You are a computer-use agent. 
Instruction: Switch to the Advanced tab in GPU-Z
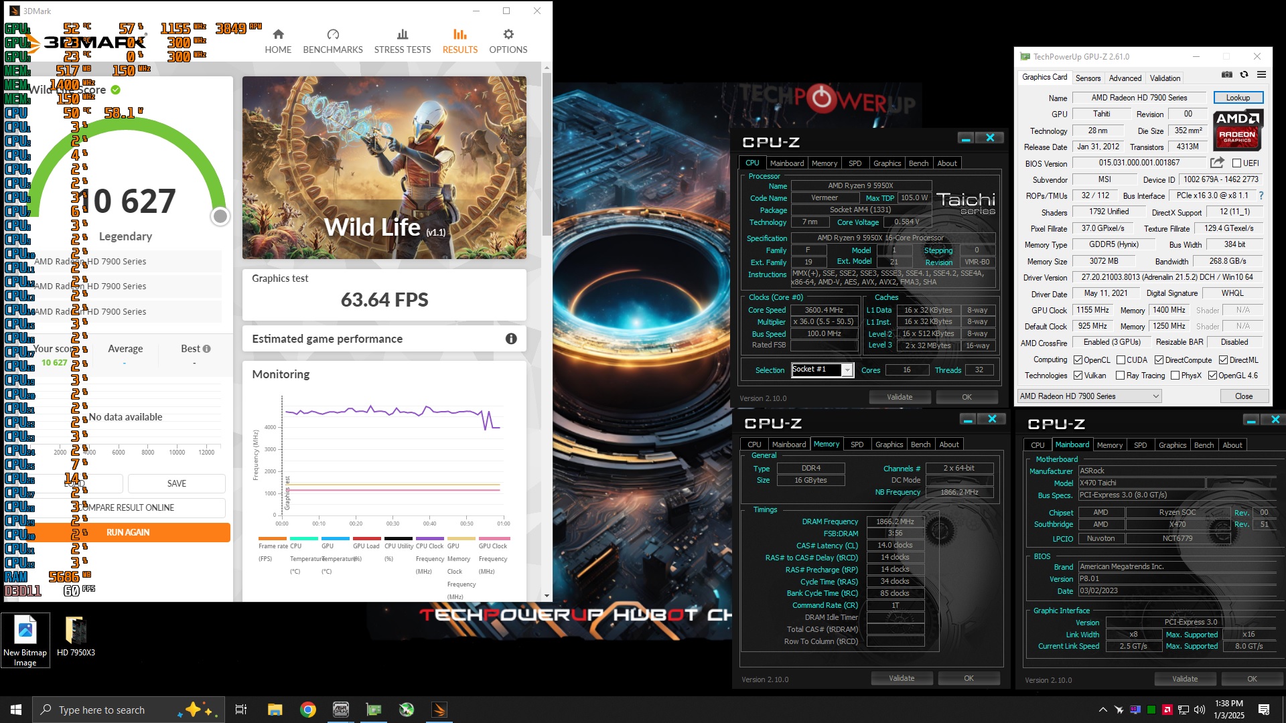click(1125, 78)
